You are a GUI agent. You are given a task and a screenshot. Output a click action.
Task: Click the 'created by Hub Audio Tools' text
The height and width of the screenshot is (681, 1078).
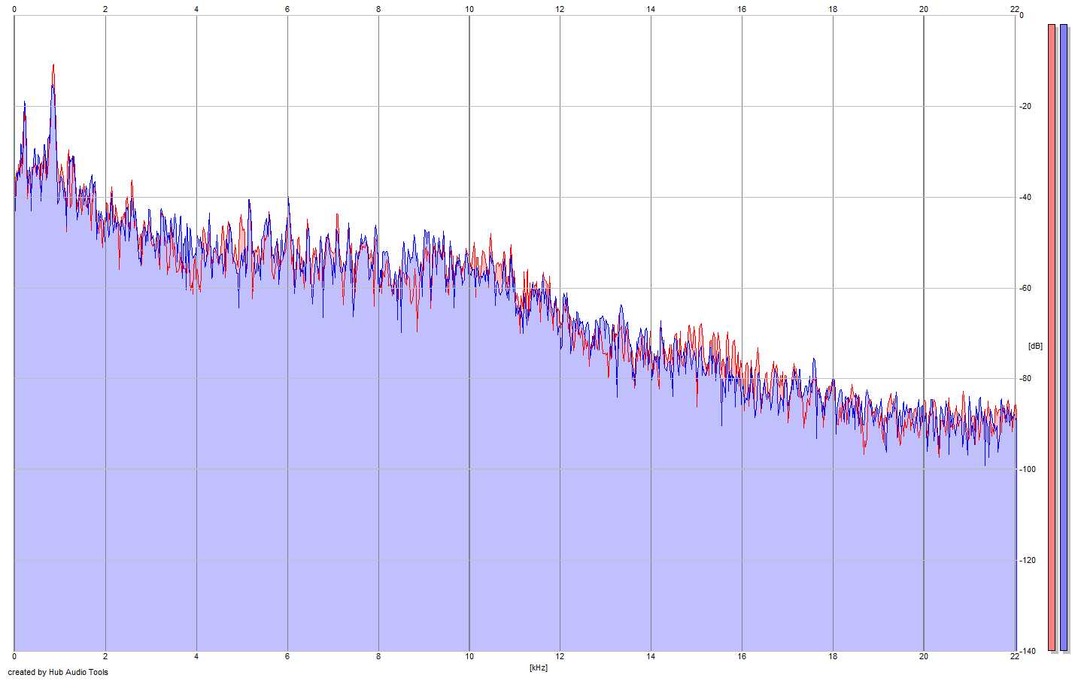[58, 672]
